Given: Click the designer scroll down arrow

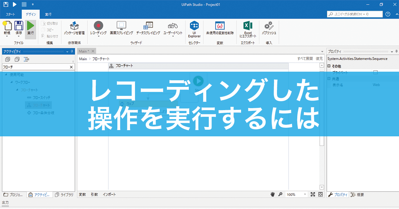Looking at the screenshot, I should coord(322,187).
